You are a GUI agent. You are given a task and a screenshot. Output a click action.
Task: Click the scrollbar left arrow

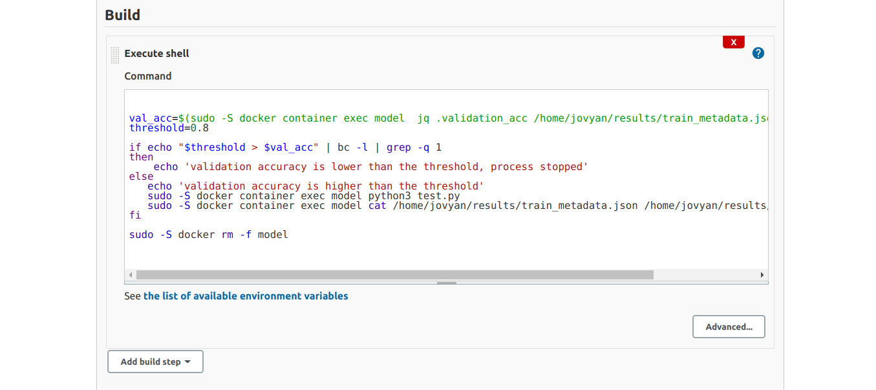pyautogui.click(x=131, y=275)
